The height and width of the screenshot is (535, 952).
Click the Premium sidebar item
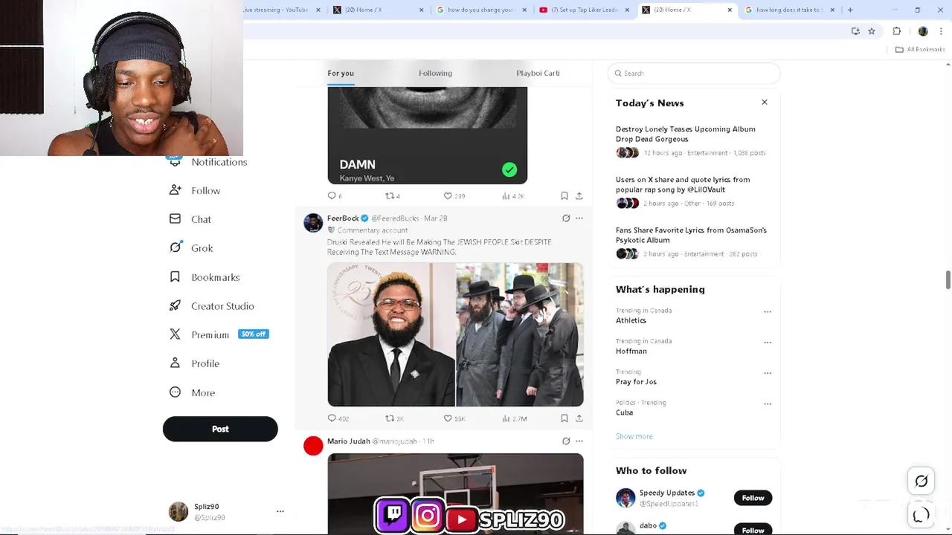(x=219, y=334)
